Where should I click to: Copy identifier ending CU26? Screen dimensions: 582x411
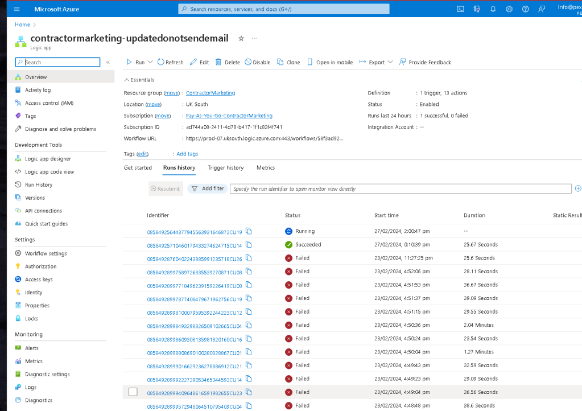pos(249,258)
